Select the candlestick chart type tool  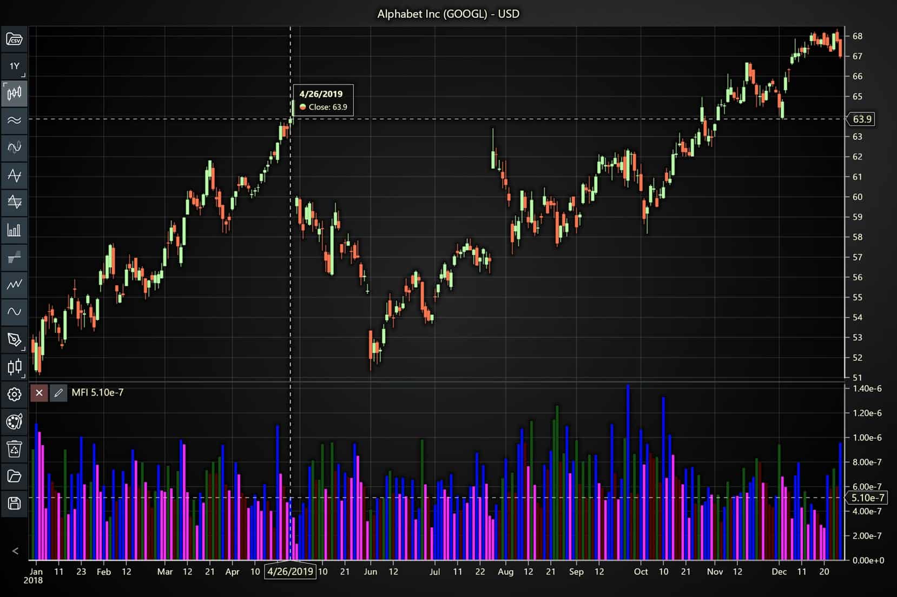tap(14, 93)
